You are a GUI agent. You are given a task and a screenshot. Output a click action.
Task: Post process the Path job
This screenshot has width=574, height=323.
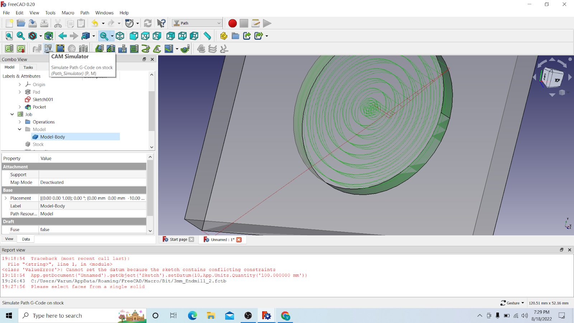[21, 48]
